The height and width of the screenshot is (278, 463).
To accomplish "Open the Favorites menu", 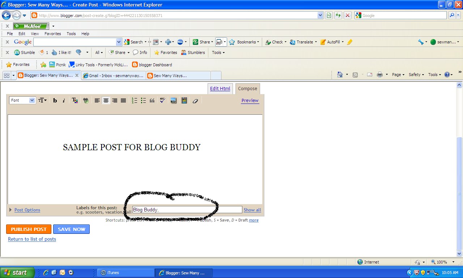I will (52, 33).
